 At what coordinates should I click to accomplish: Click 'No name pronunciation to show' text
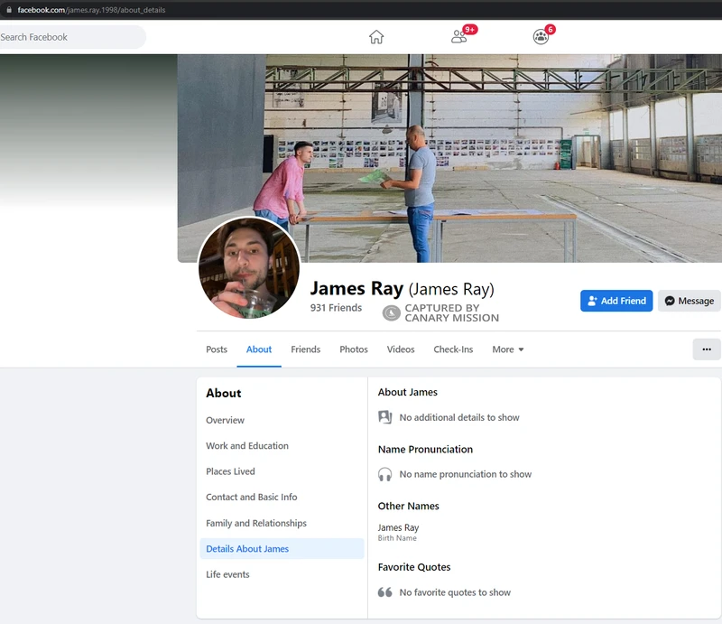465,474
